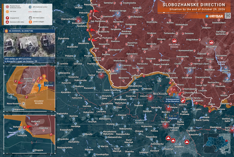Click the engagement icon next to Pokrovka
The image size is (234, 157).
coord(91,11)
